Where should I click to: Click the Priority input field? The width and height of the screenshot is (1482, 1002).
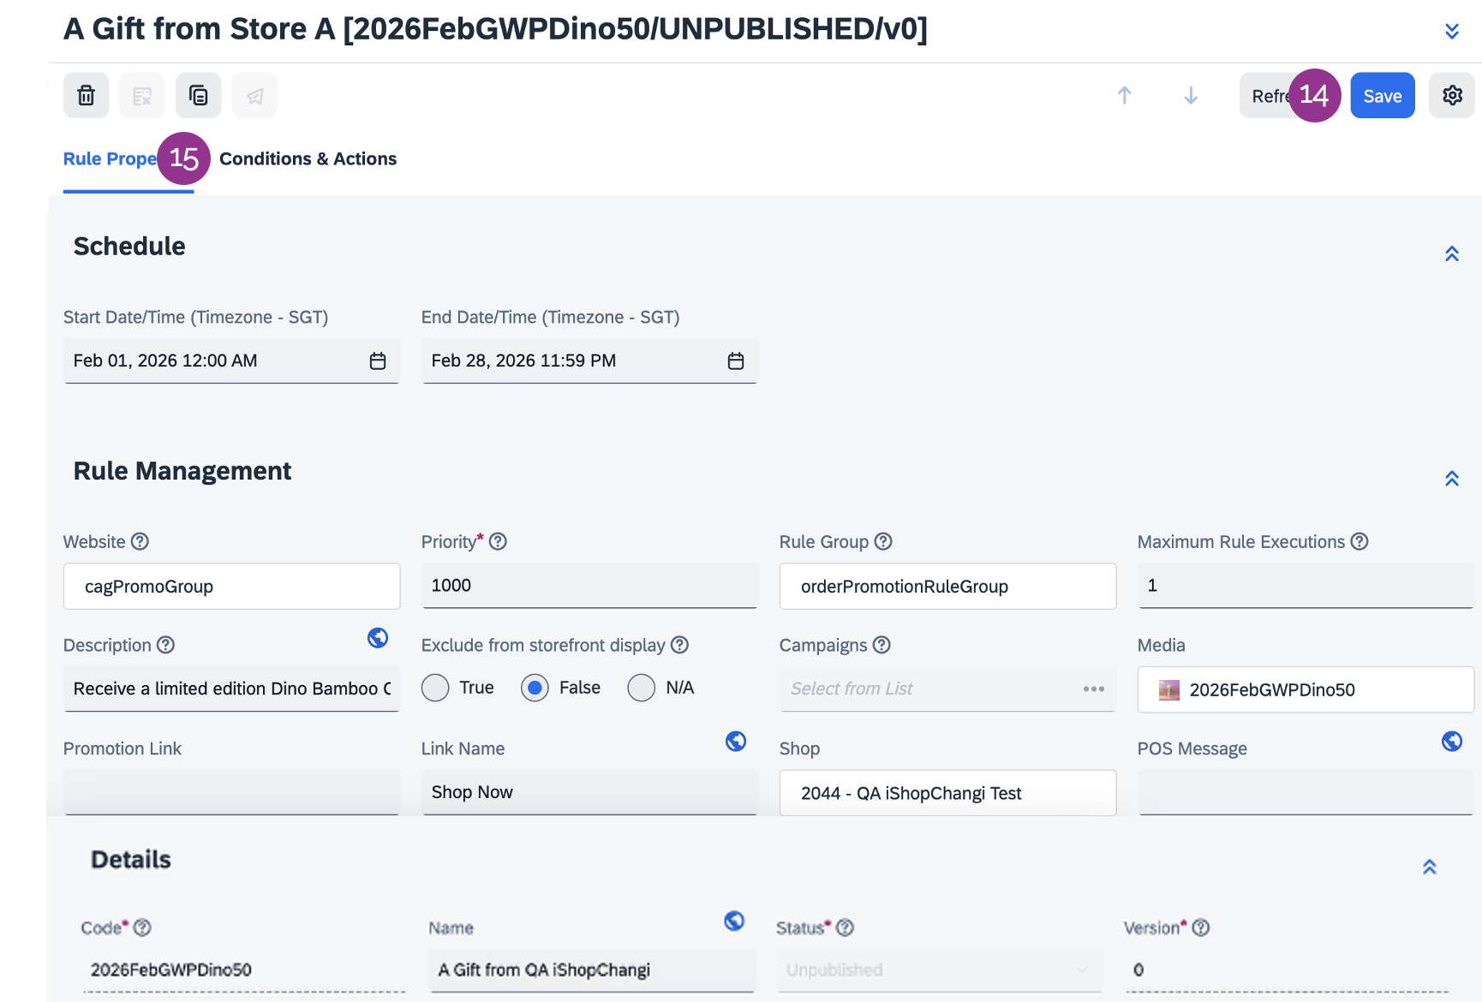[x=589, y=586]
